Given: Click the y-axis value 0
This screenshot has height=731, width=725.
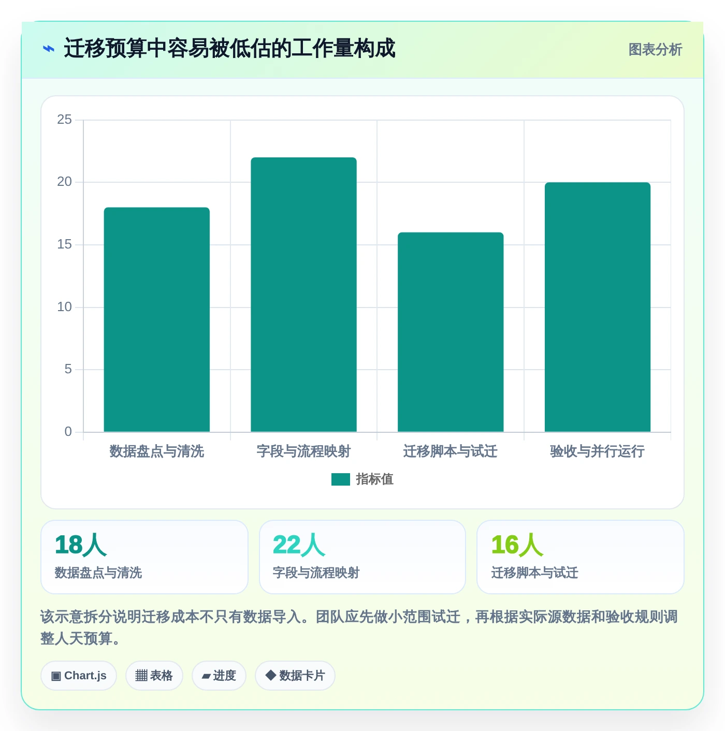Looking at the screenshot, I should 68,432.
